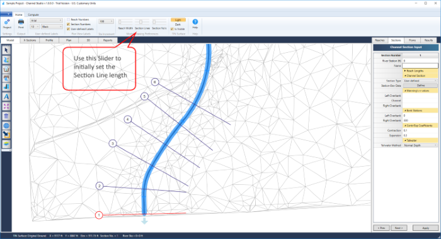Viewport: 441px width, 239px height.
Task: Select the draw reach tool in left toolbar
Action: coord(6,60)
